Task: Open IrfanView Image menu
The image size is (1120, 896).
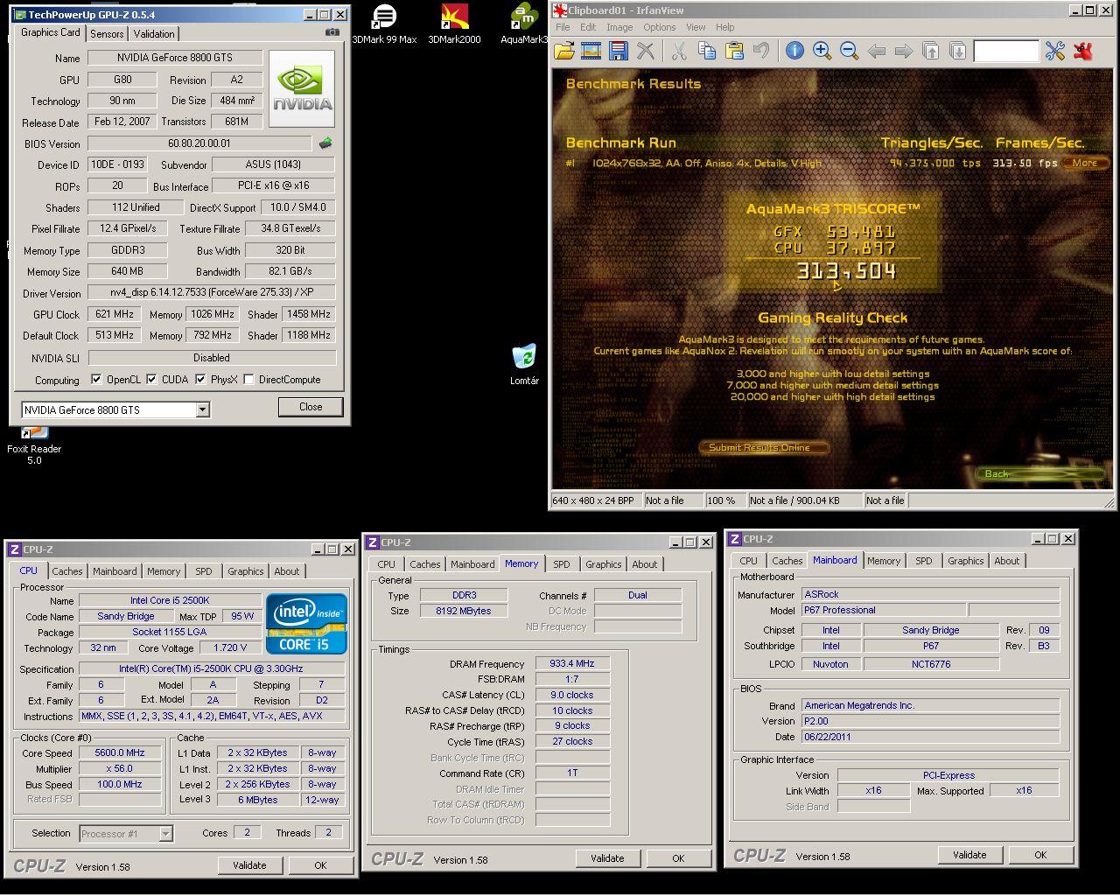Action: coord(619,27)
